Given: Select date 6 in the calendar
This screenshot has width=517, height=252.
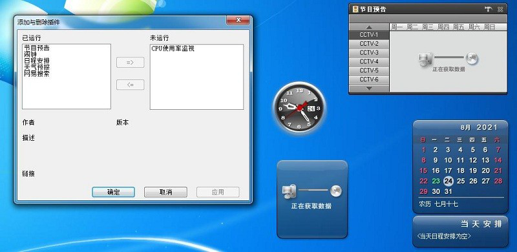Looking at the screenshot, I should click(485, 150).
